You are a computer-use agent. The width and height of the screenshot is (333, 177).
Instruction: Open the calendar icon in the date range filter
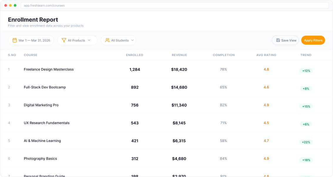pos(14,40)
